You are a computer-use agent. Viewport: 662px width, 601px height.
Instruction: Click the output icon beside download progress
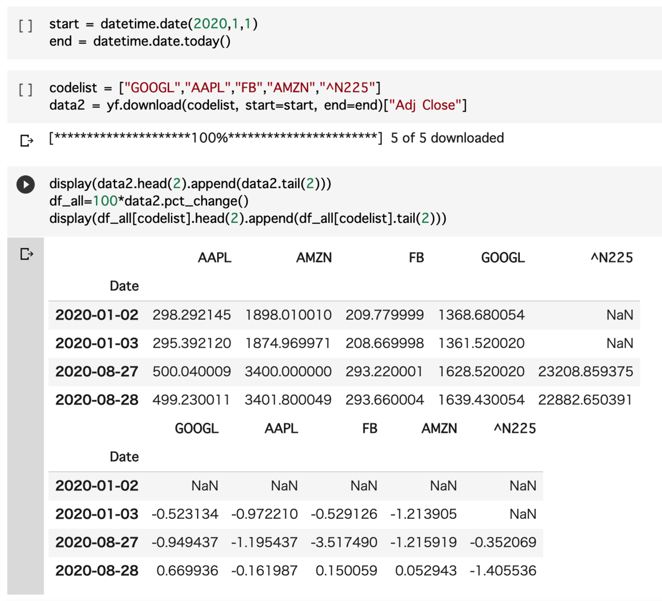pyautogui.click(x=26, y=140)
